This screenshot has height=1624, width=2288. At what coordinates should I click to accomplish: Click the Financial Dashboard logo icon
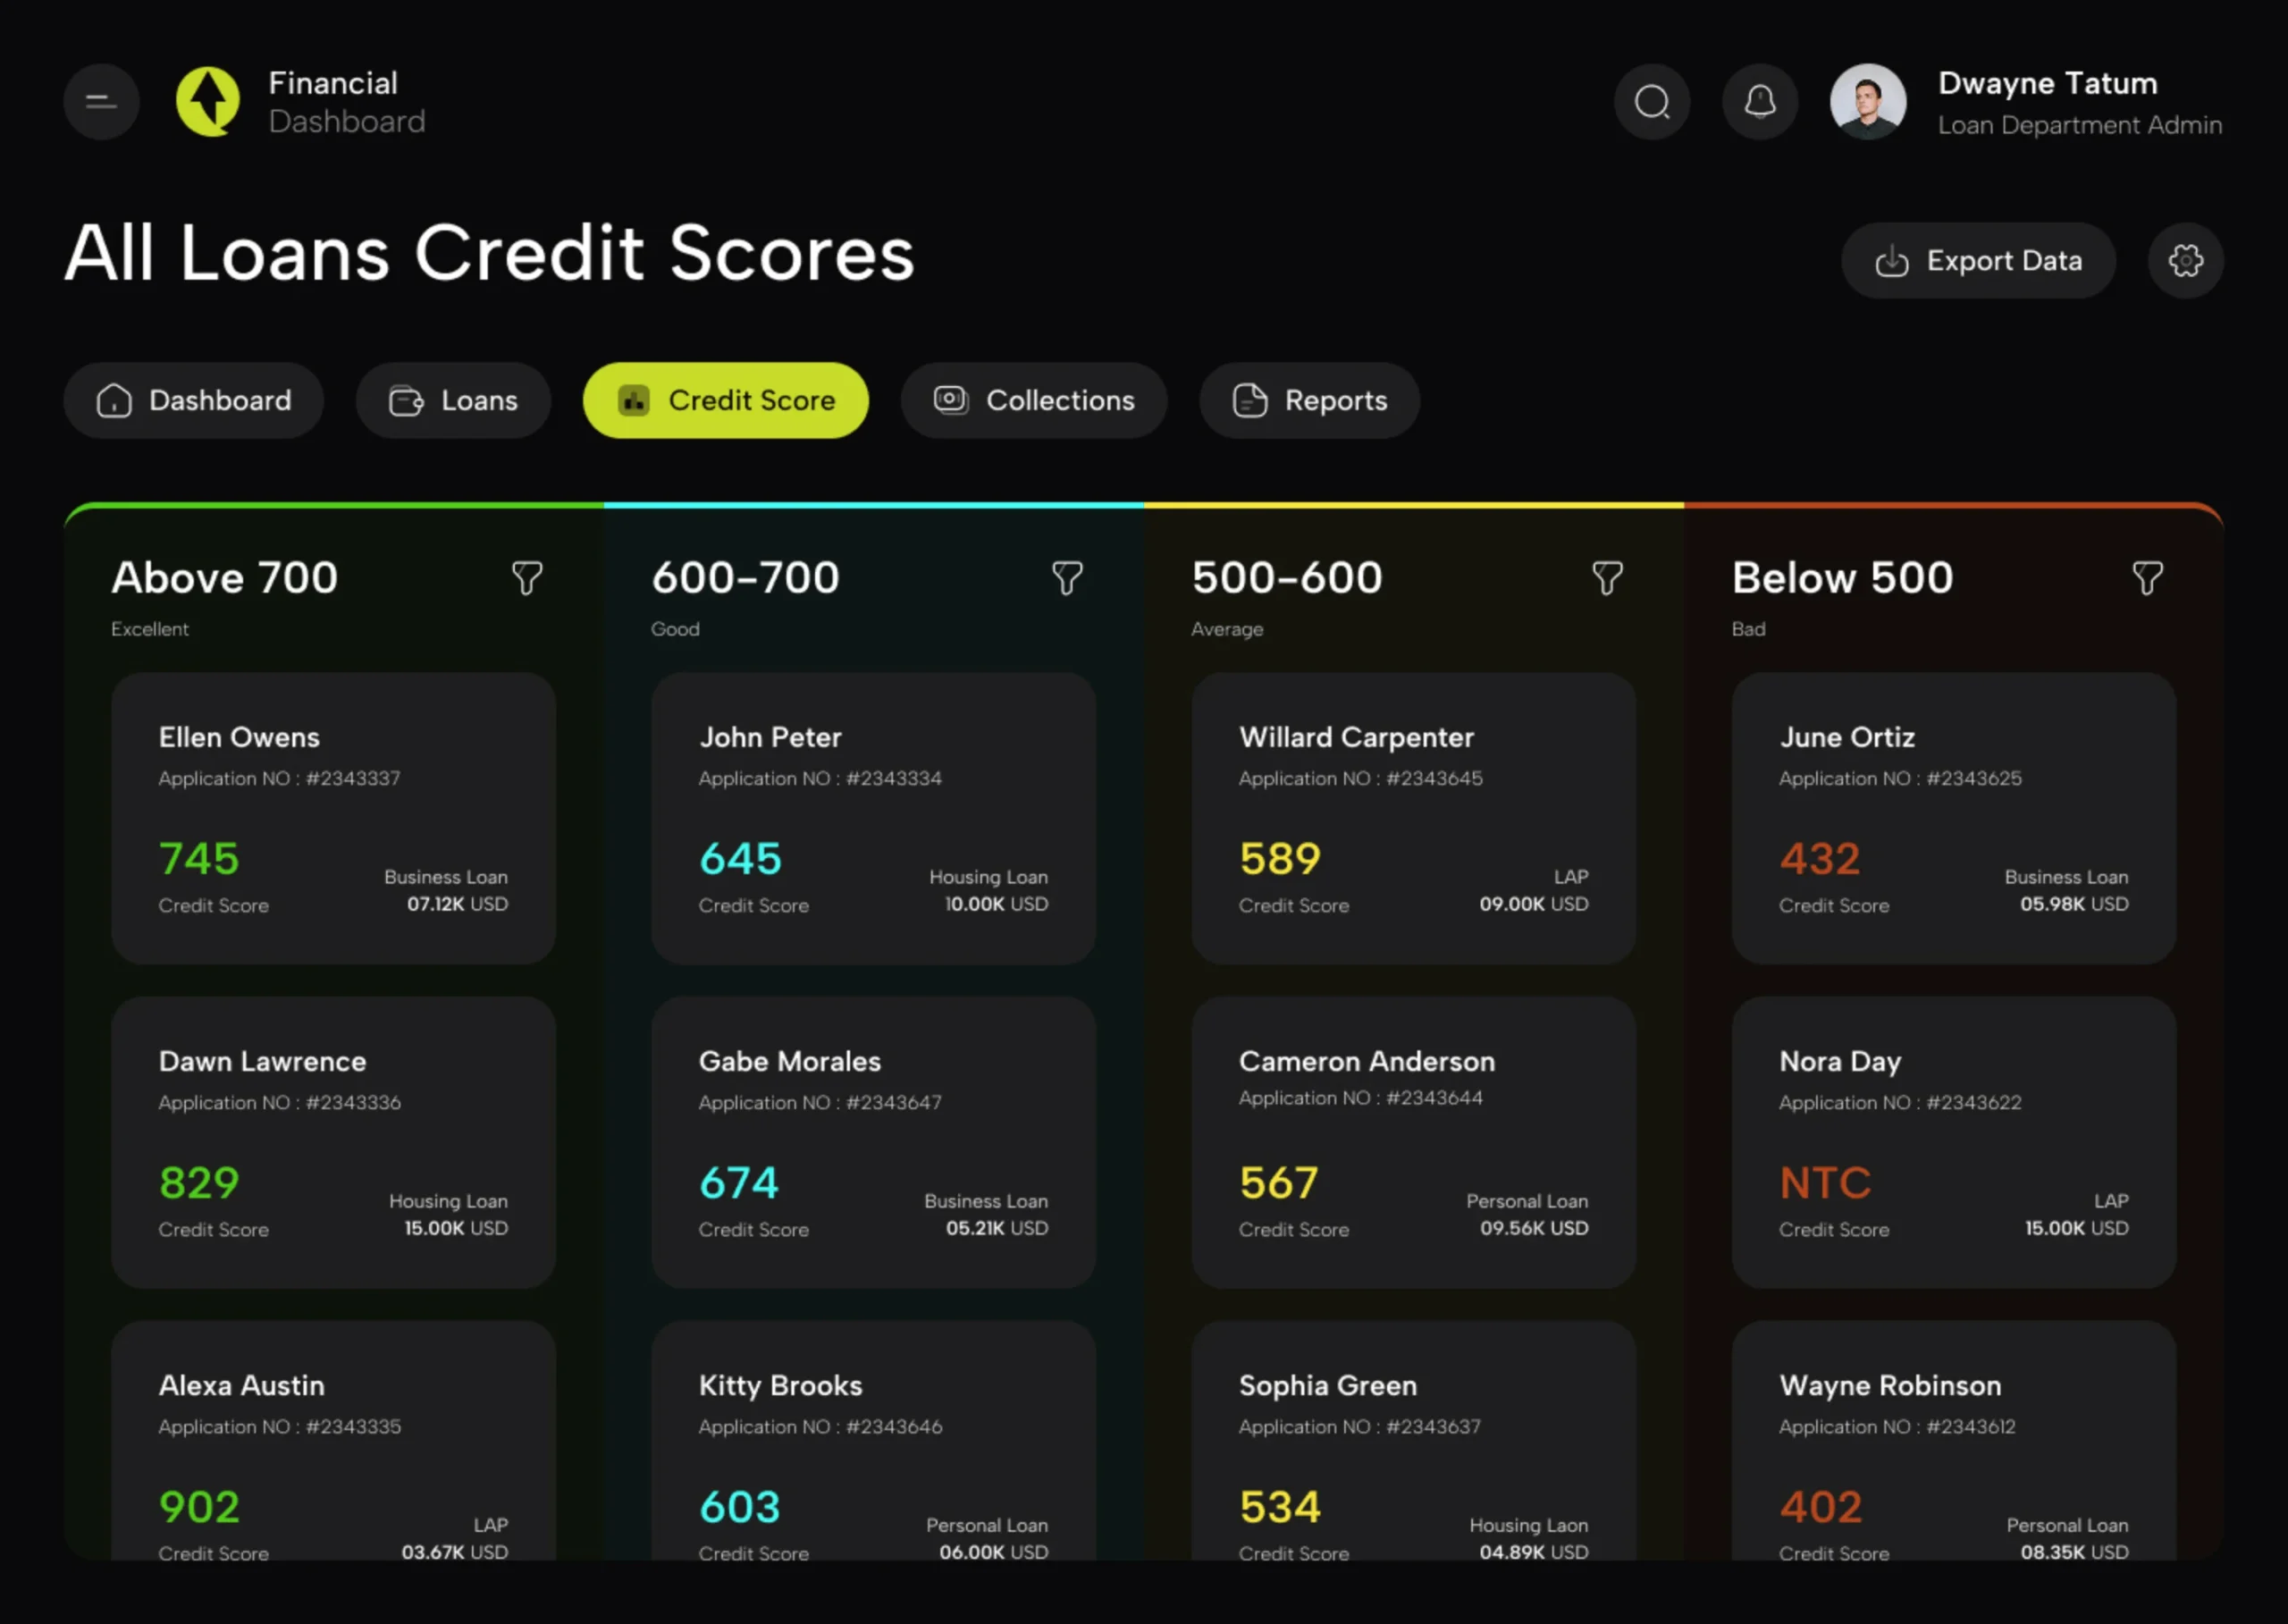point(208,102)
